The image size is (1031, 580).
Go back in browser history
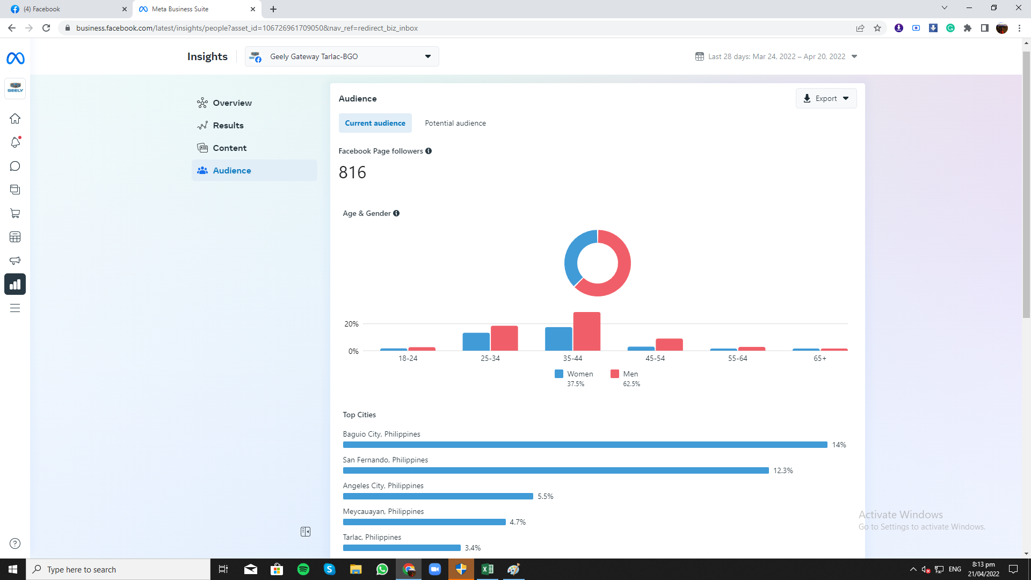12,28
